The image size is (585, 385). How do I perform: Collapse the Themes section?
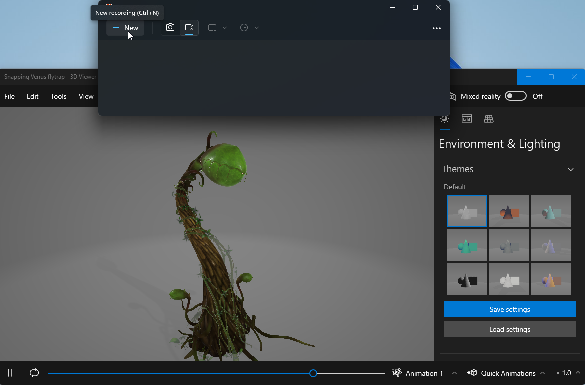(x=570, y=169)
